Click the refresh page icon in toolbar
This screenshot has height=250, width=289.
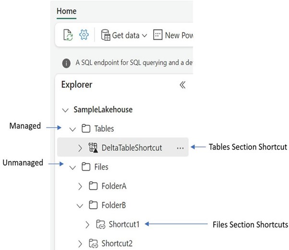click(x=68, y=35)
